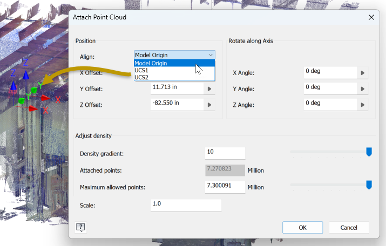Open the Z Angle flyout arrow
Screen dimensions: 386x246
363,105
